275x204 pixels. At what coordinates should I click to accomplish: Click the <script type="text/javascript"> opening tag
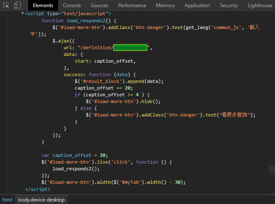click(x=68, y=13)
